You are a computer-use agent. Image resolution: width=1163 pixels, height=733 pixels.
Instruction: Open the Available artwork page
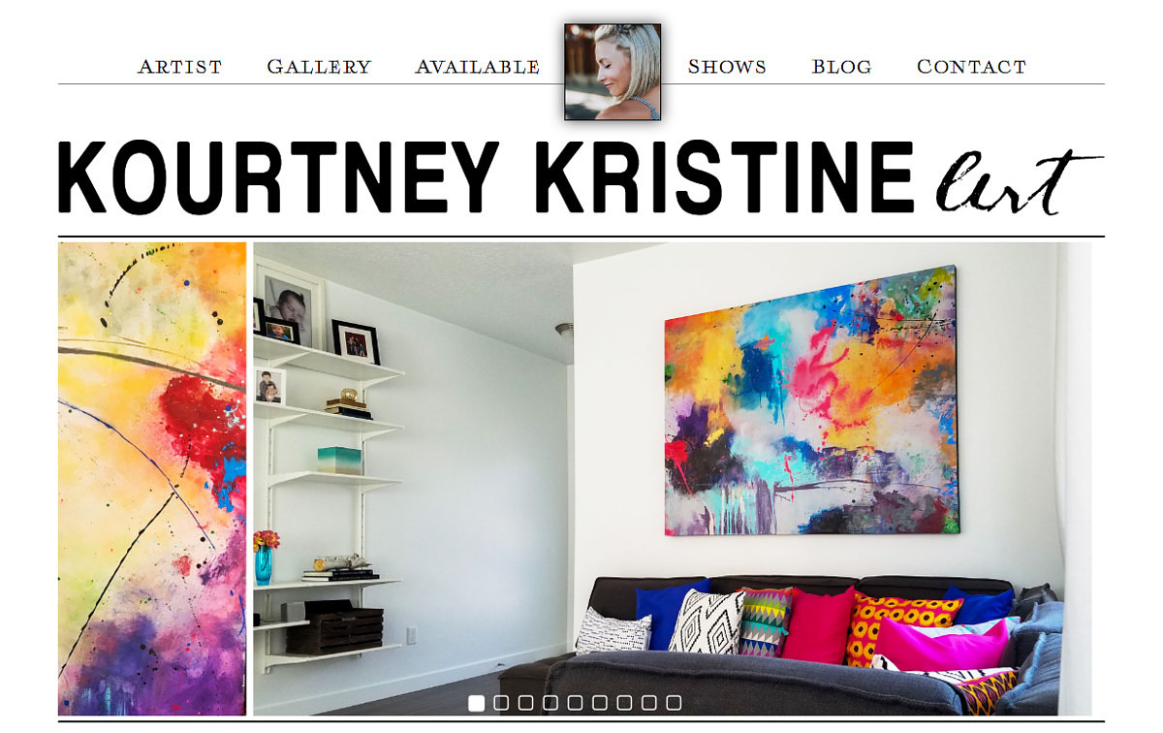click(x=477, y=67)
